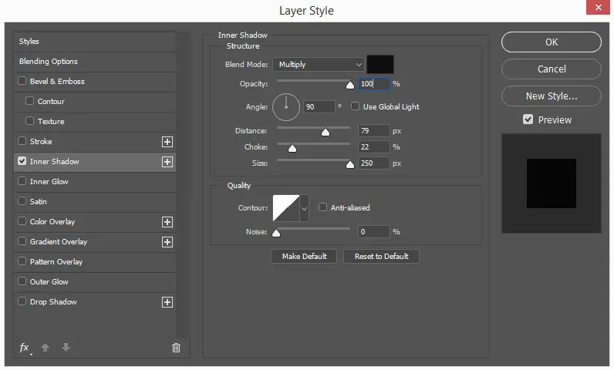Click the Opacity slider handle
Screen dimensions: 614x370
coord(350,85)
